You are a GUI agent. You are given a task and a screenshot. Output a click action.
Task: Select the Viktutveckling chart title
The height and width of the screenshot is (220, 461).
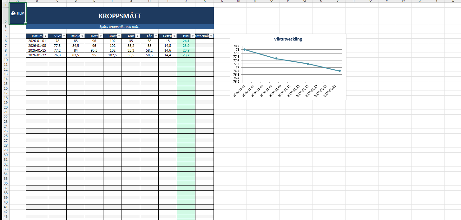[x=288, y=39]
